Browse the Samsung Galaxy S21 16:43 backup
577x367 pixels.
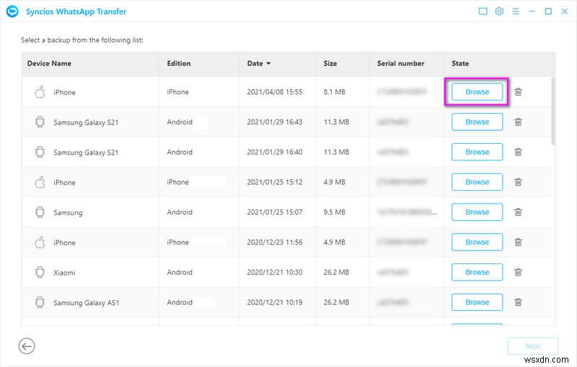click(x=477, y=122)
